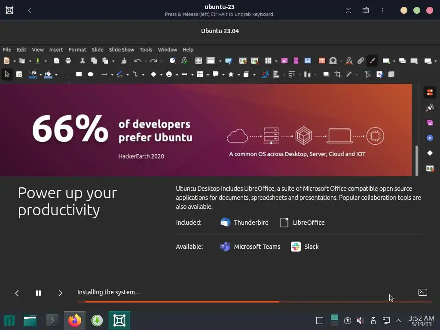This screenshot has height=330, width=440.
Task: Expand Lines and Arrows dropdown arrow
Action: (x=112, y=75)
